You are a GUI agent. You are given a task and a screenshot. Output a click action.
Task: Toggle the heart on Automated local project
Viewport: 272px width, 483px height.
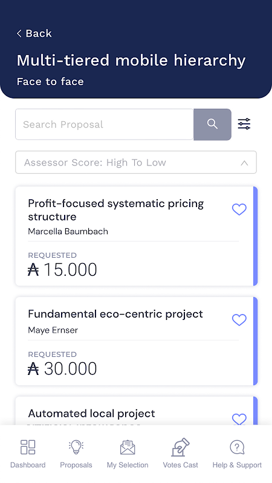click(239, 419)
